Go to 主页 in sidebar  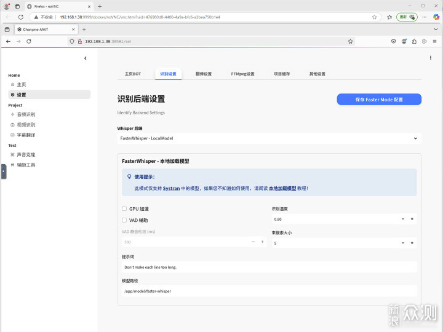[49, 84]
